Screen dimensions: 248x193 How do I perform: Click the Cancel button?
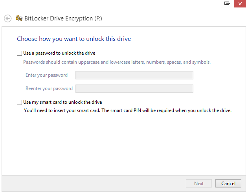(228, 183)
